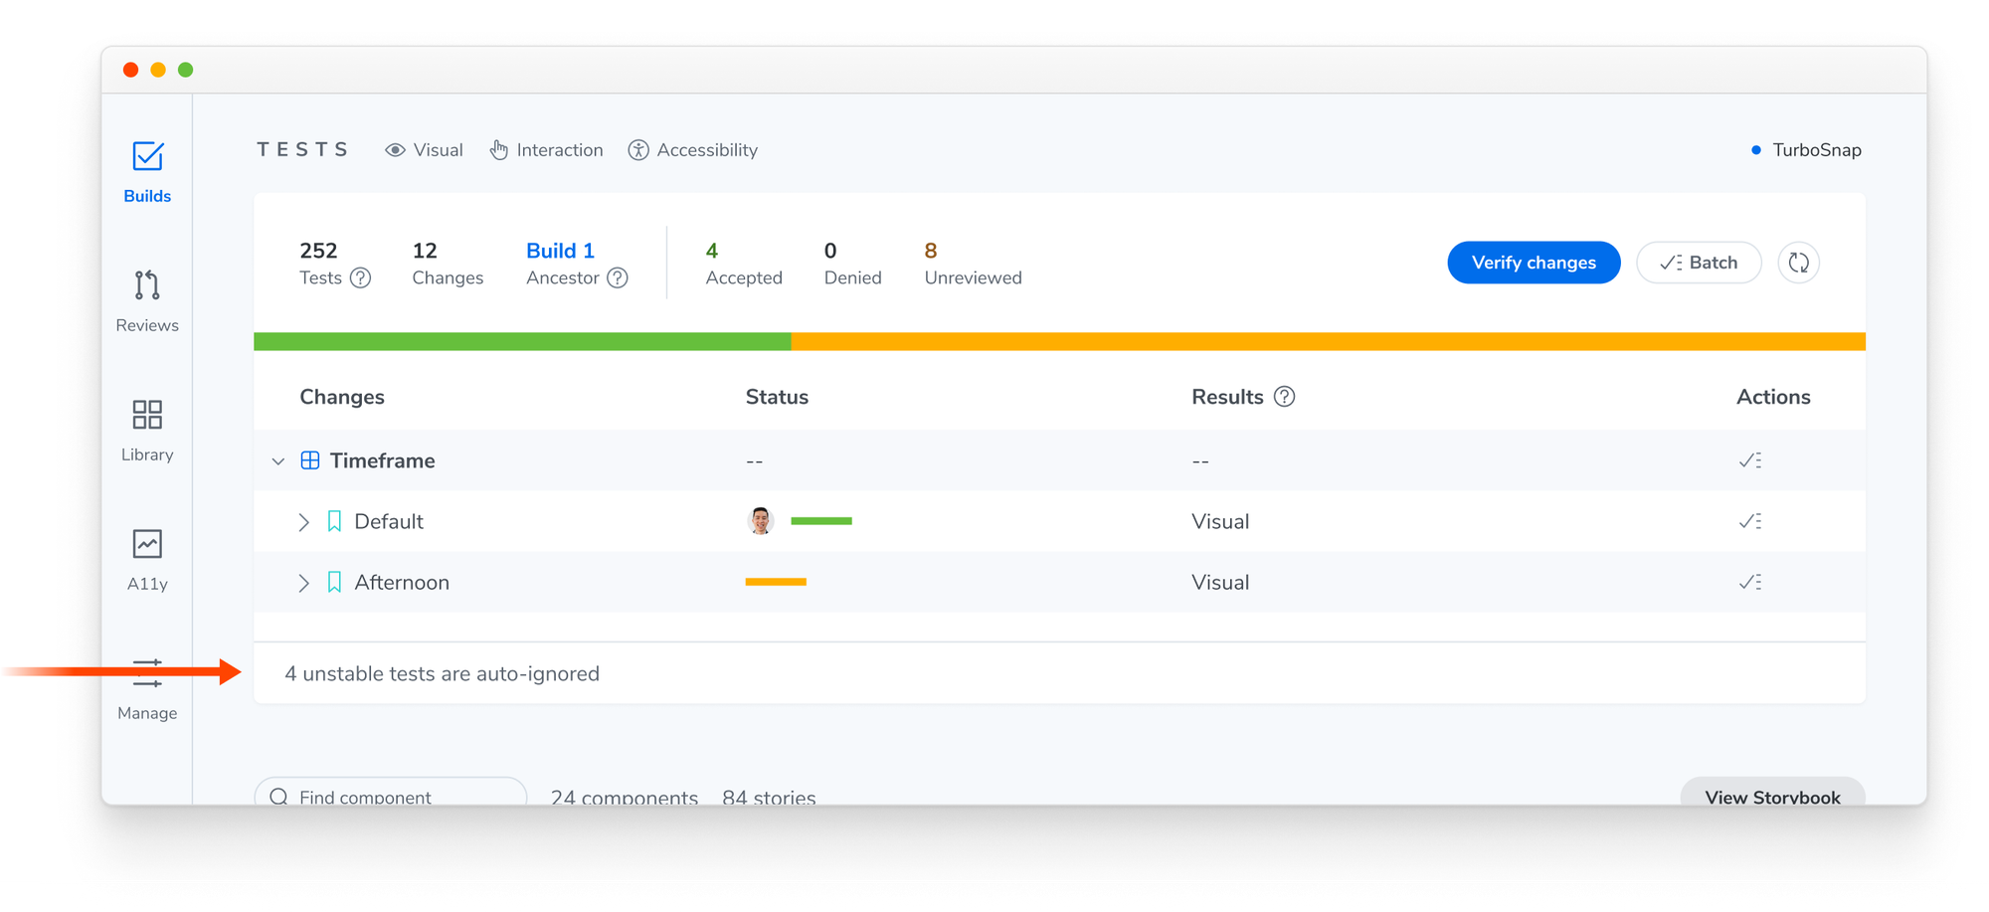Open the Reviews section in sidebar
The height and width of the screenshot is (912, 1989).
(147, 301)
